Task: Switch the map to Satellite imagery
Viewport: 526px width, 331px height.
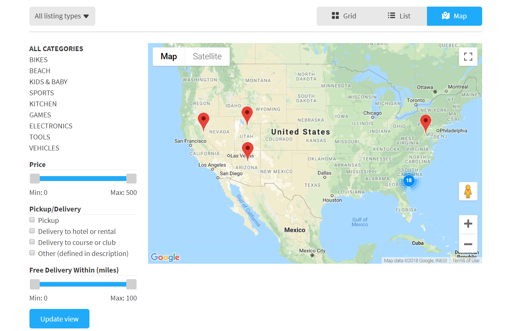Action: [207, 57]
